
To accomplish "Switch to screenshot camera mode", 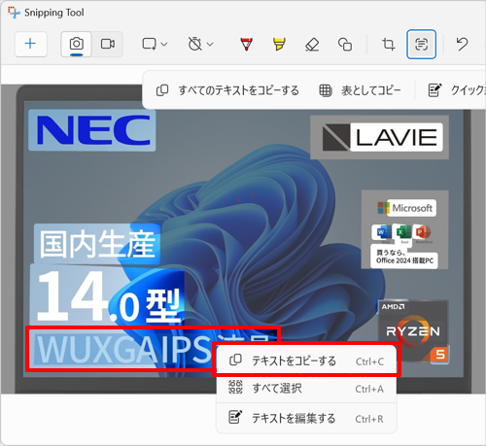I will pyautogui.click(x=77, y=44).
